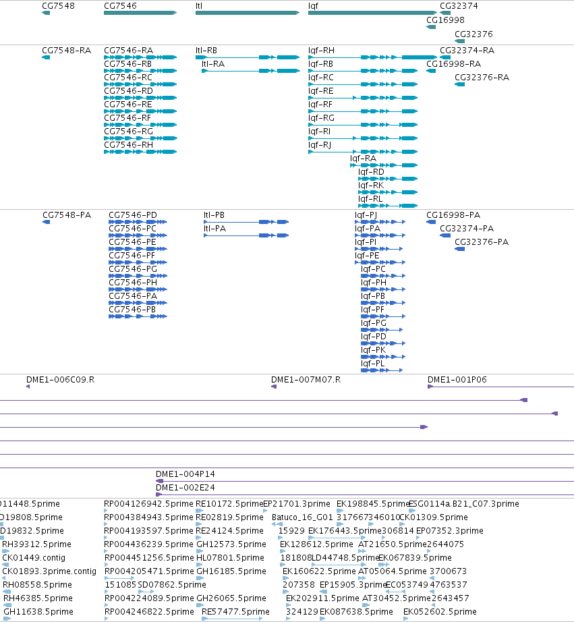The width and height of the screenshot is (574, 622).
Task: Select protein lqf-PJ label
Action: pyautogui.click(x=366, y=215)
